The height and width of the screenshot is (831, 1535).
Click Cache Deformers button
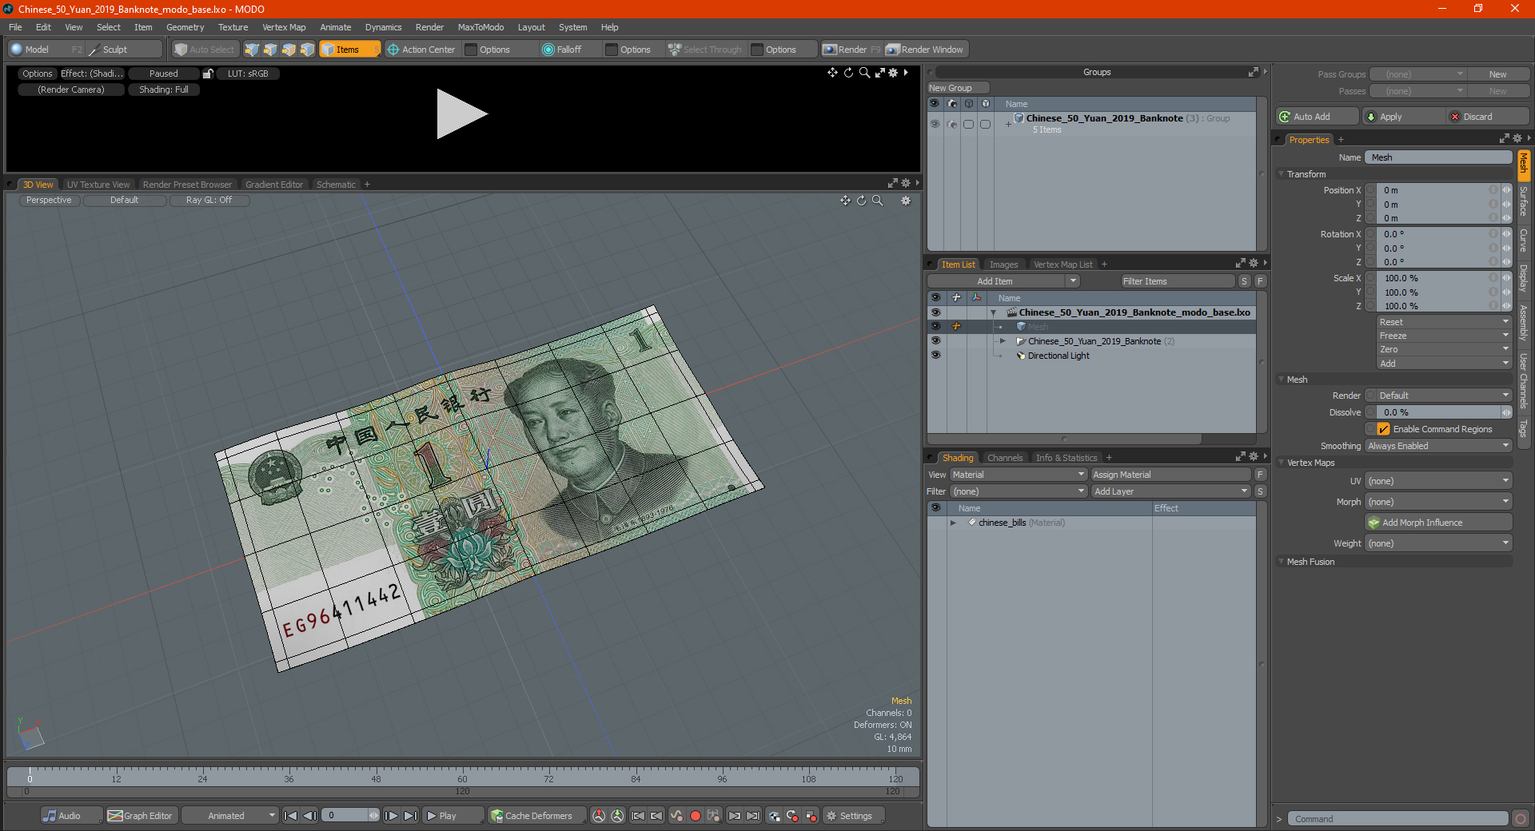(x=536, y=816)
